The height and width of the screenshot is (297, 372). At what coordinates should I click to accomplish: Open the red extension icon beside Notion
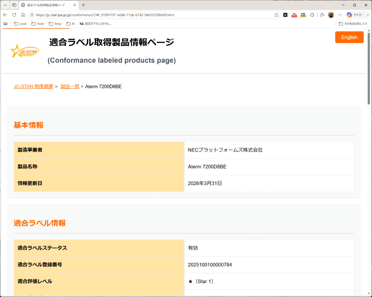pos(294,15)
